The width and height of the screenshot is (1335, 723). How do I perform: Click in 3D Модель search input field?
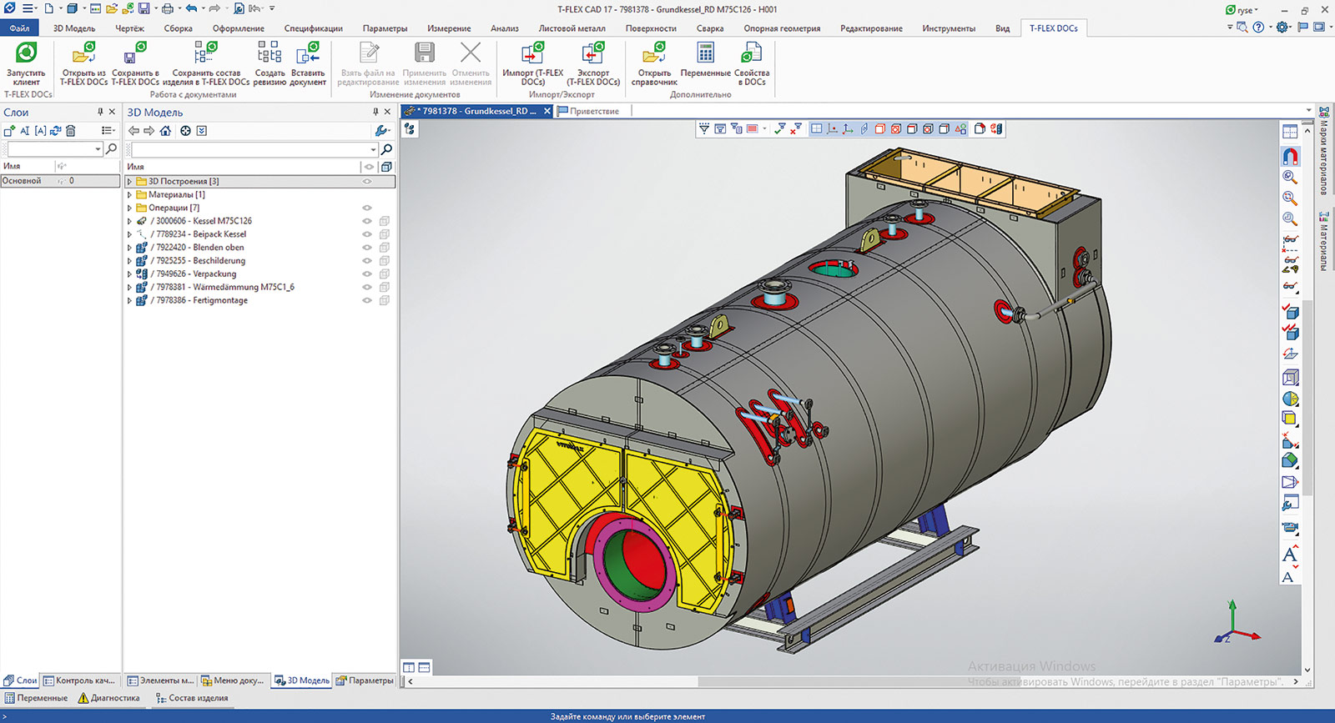[249, 149]
